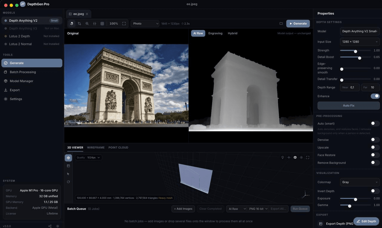
Task: Switch to the Engraving output tab
Action: pyautogui.click(x=215, y=33)
